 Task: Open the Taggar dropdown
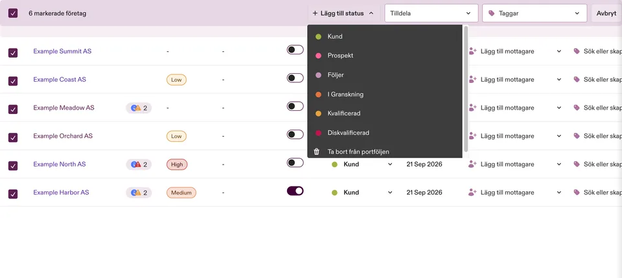coord(535,13)
